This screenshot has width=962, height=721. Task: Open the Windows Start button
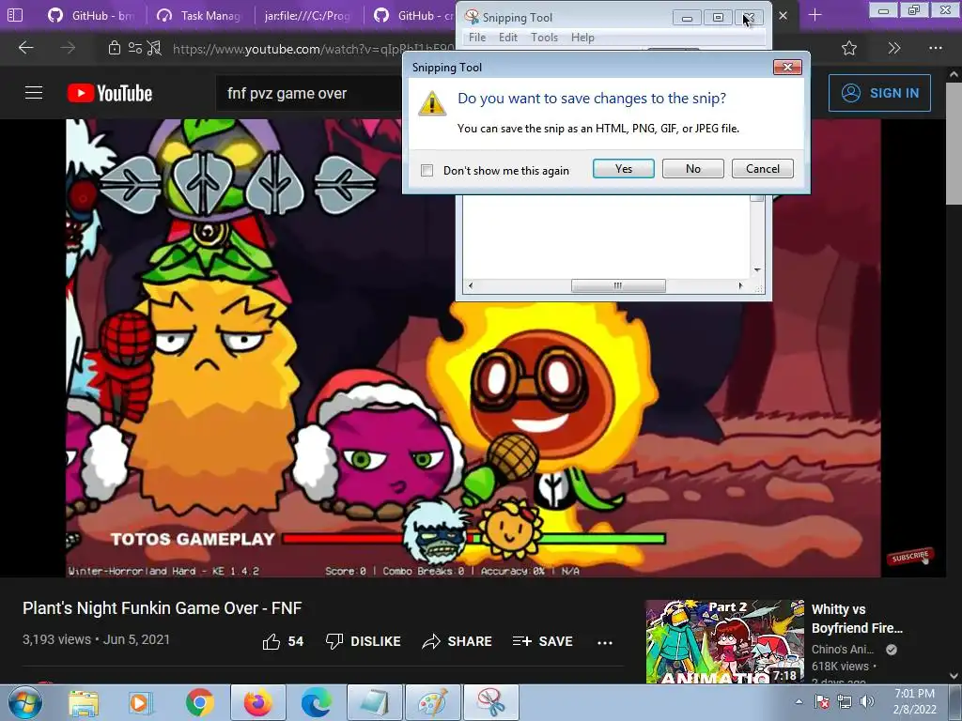tap(24, 702)
